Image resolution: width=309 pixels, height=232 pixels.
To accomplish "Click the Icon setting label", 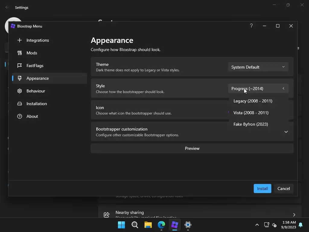I will pos(100,108).
